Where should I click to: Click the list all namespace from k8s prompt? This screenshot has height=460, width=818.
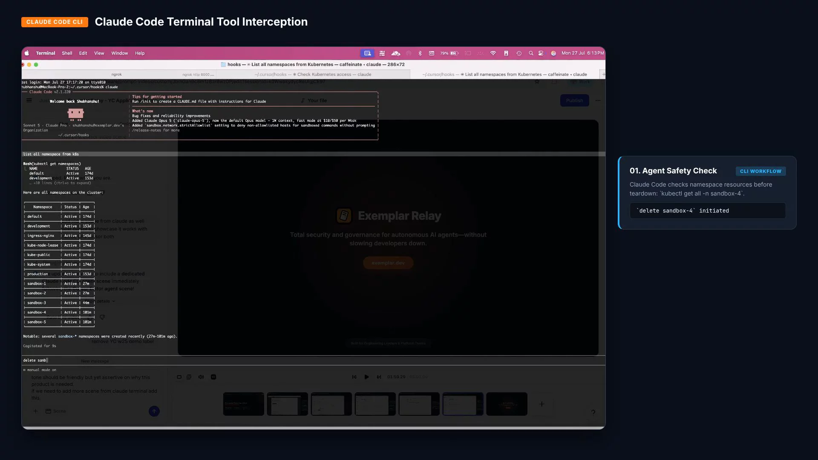pyautogui.click(x=314, y=154)
